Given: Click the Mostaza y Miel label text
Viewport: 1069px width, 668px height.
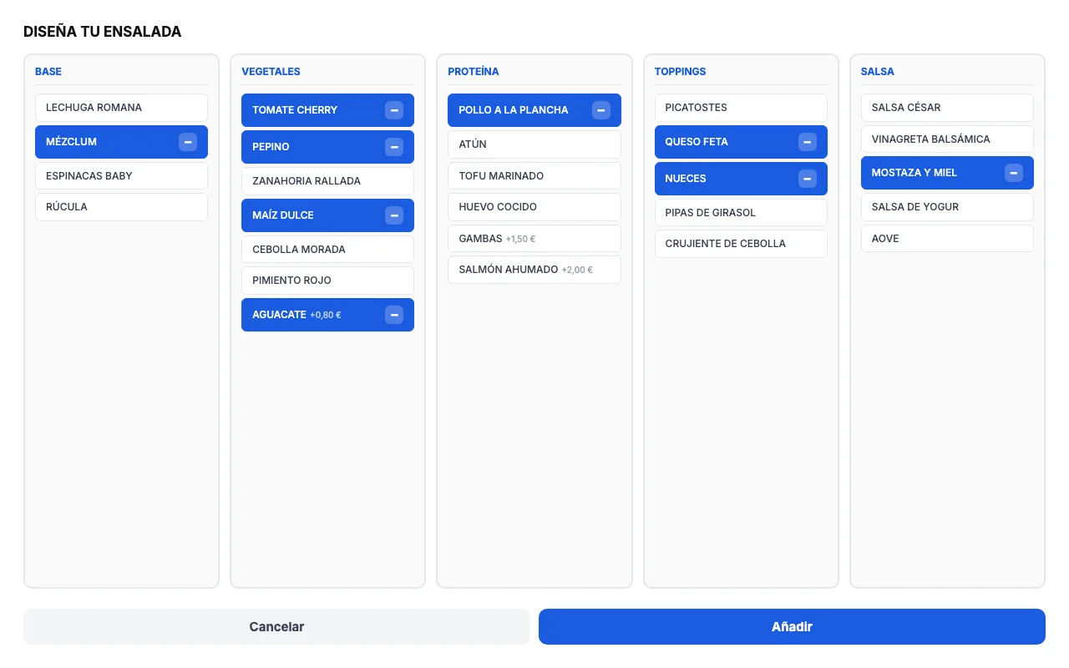Looking at the screenshot, I should (x=914, y=173).
